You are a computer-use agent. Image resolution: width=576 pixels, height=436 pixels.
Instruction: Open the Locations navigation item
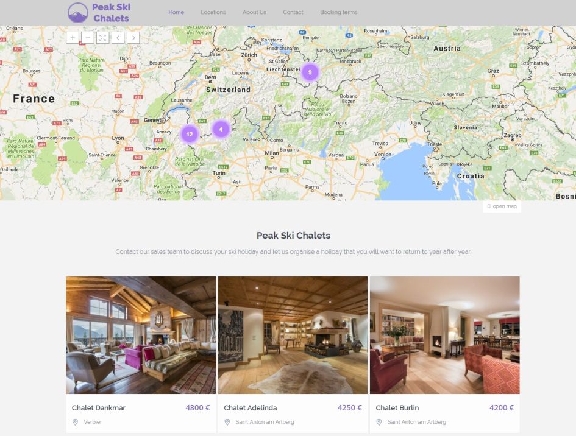pyautogui.click(x=213, y=12)
